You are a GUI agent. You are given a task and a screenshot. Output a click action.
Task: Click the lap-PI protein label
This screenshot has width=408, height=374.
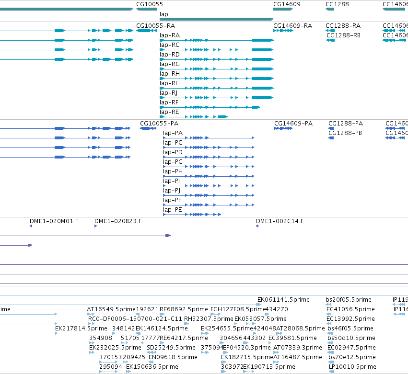pos(171,181)
